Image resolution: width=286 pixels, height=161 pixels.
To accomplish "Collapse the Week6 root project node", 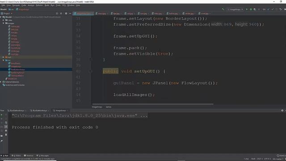I will [x=1, y=17].
